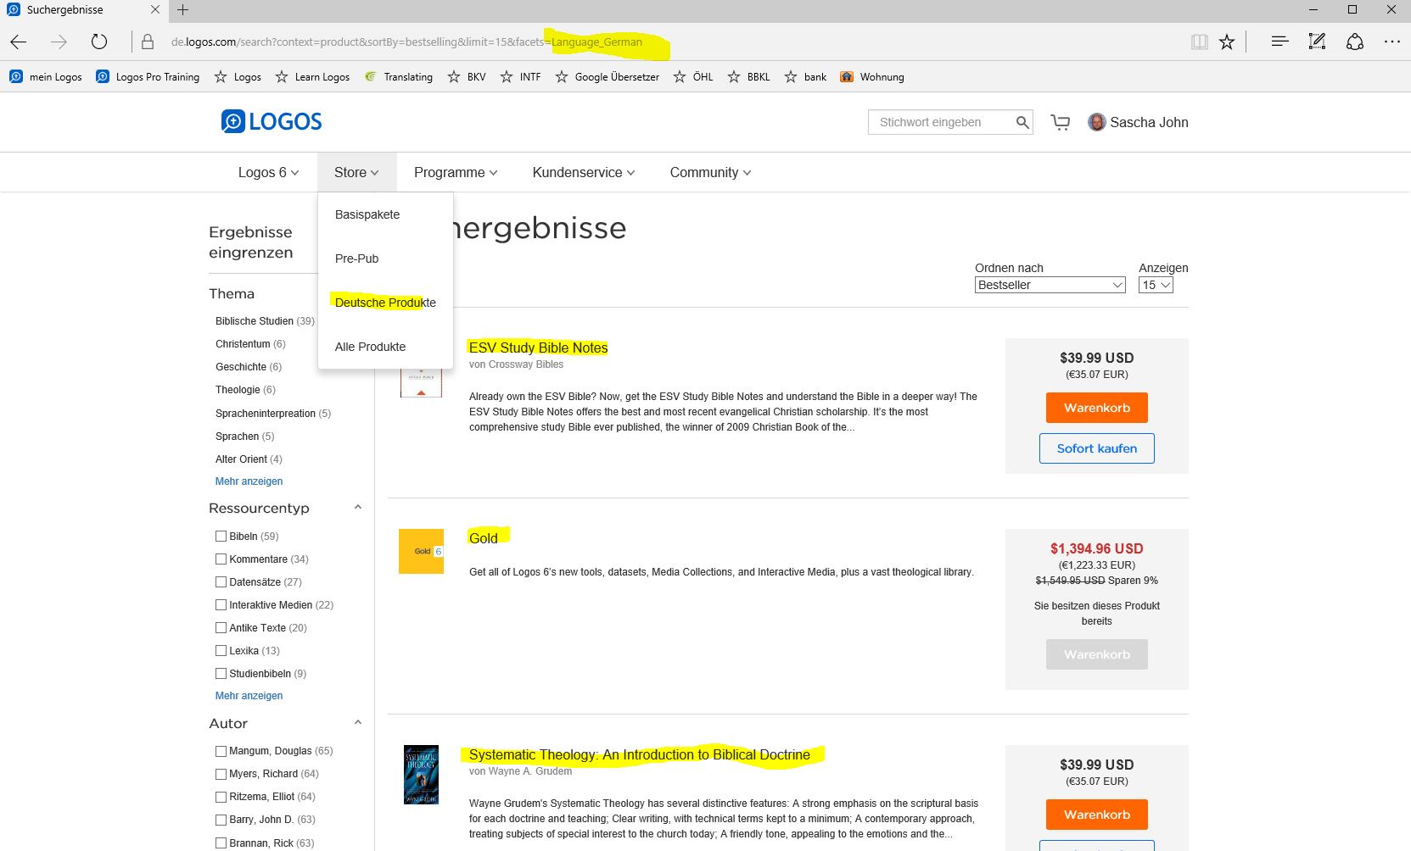Show more themes with Mehr anzeigen under Thema
This screenshot has height=851, width=1411.
coord(249,481)
